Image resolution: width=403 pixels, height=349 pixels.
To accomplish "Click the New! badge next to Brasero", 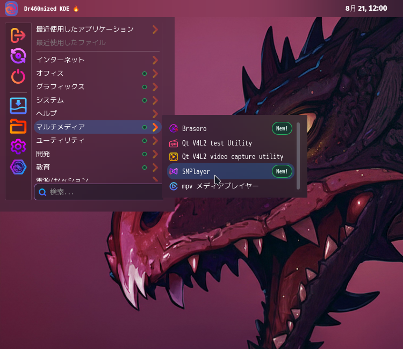I will point(282,128).
